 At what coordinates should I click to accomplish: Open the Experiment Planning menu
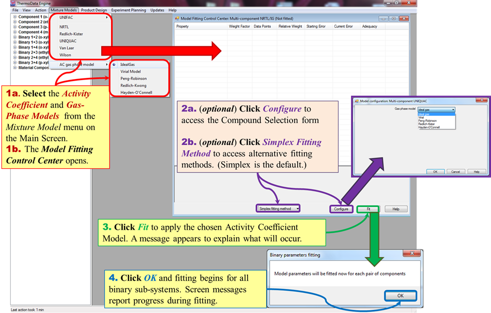pyautogui.click(x=128, y=10)
